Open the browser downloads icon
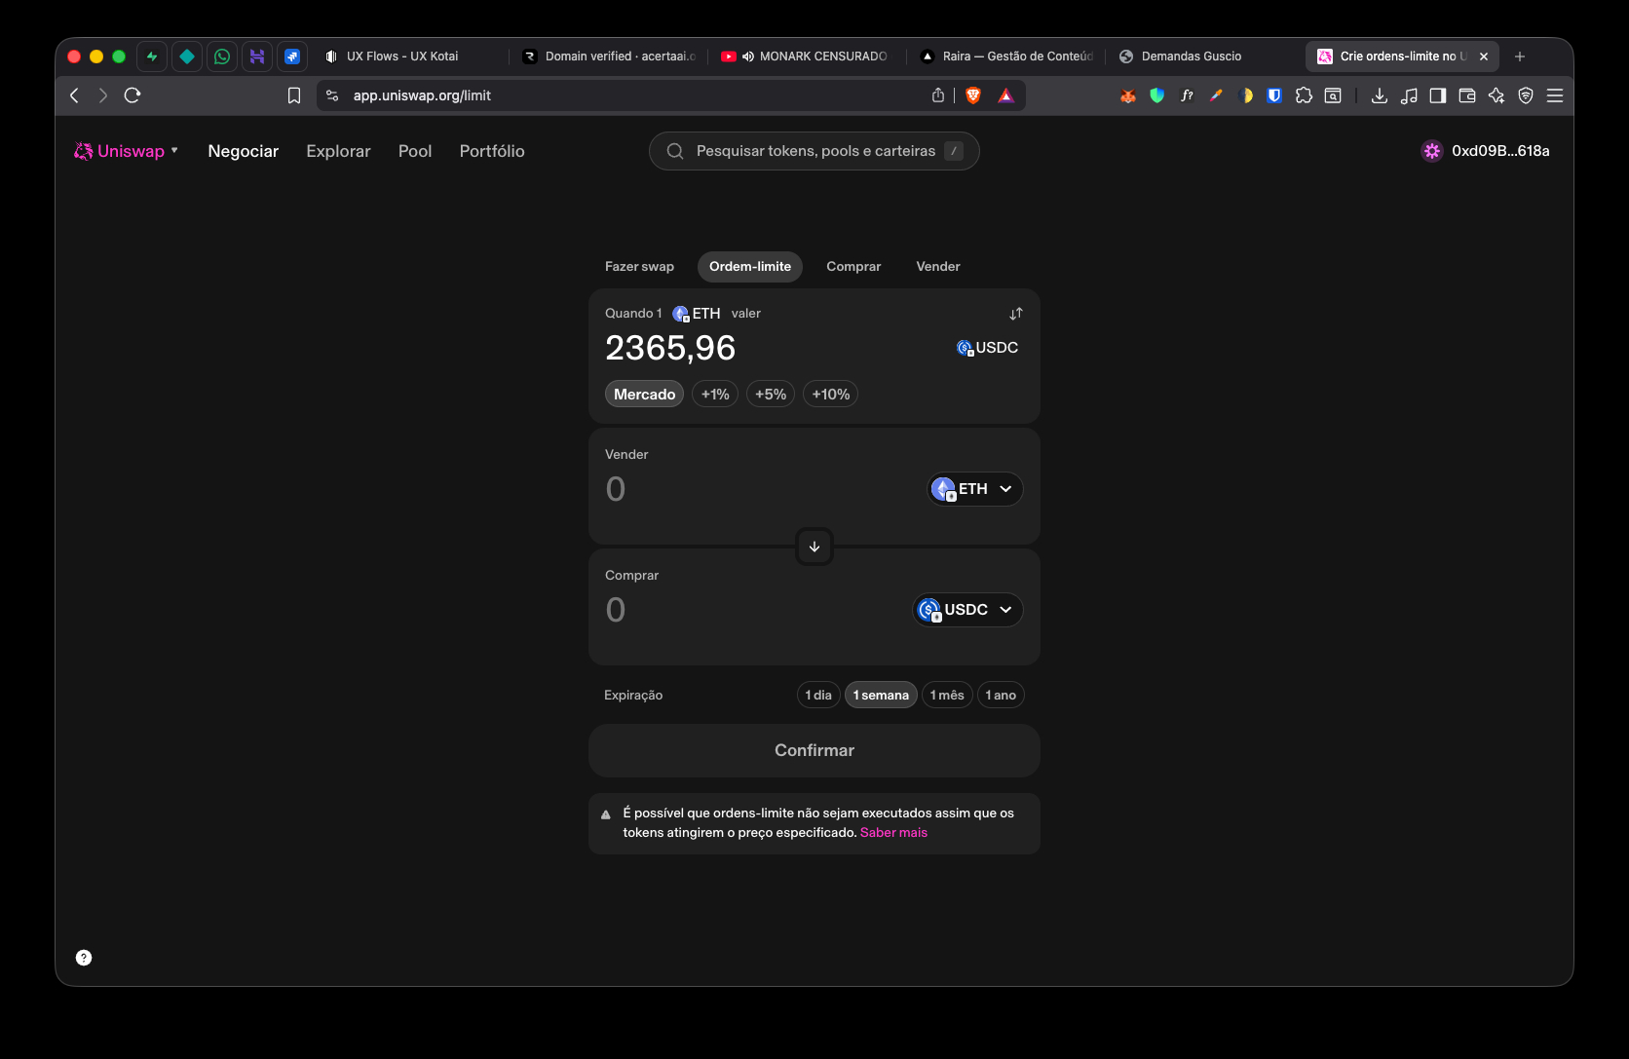 (1380, 95)
